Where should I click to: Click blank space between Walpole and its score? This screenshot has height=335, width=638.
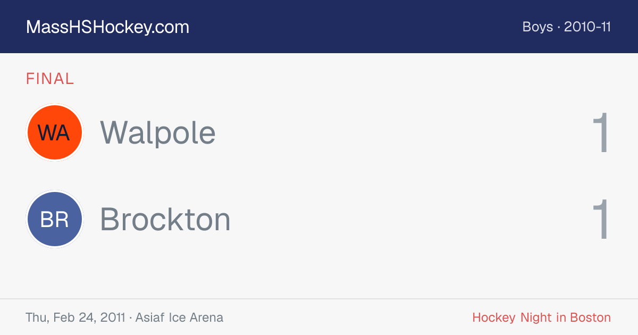[403, 133]
